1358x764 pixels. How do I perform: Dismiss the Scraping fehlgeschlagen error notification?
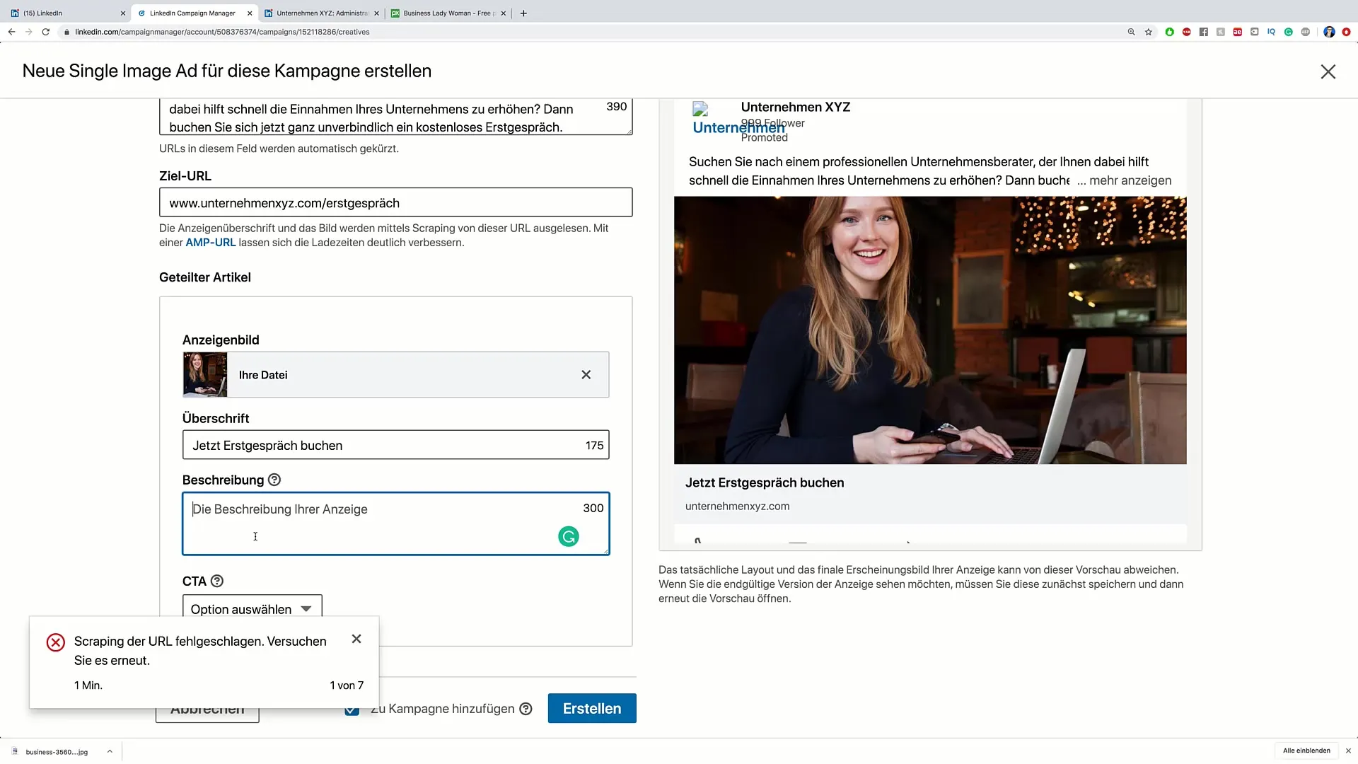pyautogui.click(x=356, y=639)
